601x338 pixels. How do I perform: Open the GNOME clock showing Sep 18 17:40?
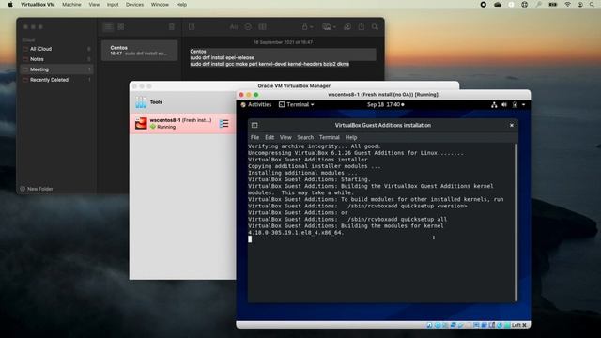coord(385,104)
